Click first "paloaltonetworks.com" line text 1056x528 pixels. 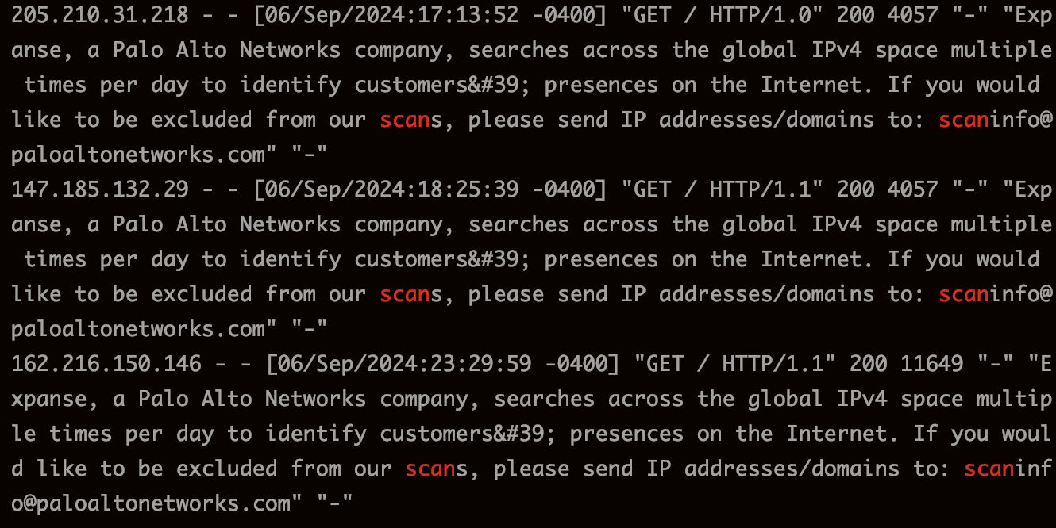pyautogui.click(x=138, y=155)
